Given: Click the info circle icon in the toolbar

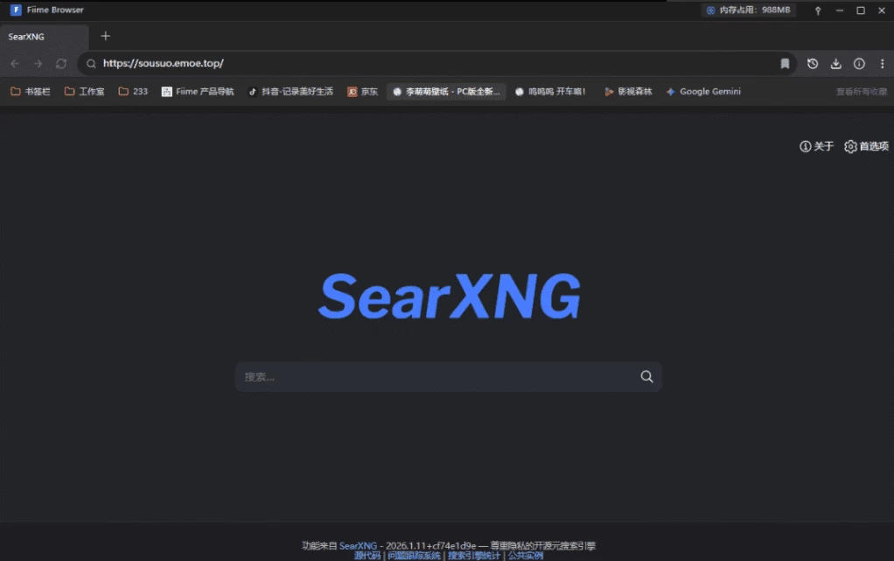Looking at the screenshot, I should pos(859,64).
